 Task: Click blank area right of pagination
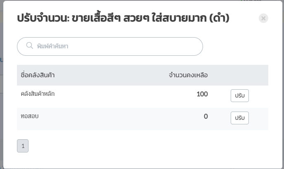(x=145, y=146)
